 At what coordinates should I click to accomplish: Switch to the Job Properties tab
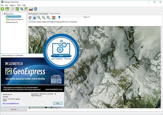(33, 14)
